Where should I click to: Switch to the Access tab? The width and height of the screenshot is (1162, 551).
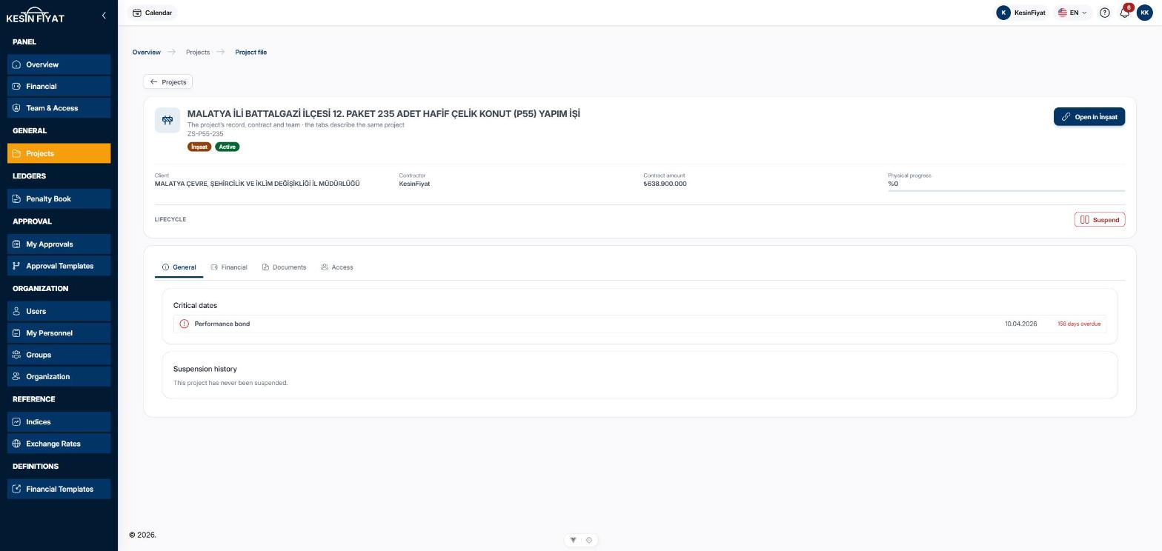click(x=337, y=267)
